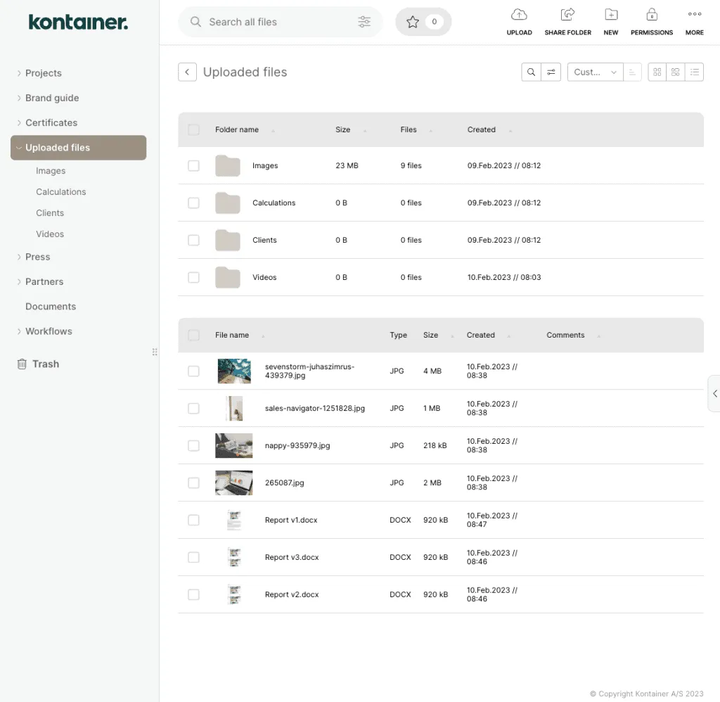Image resolution: width=720 pixels, height=702 pixels.
Task: Expand the Certificates chevron
Action: [x=19, y=122]
